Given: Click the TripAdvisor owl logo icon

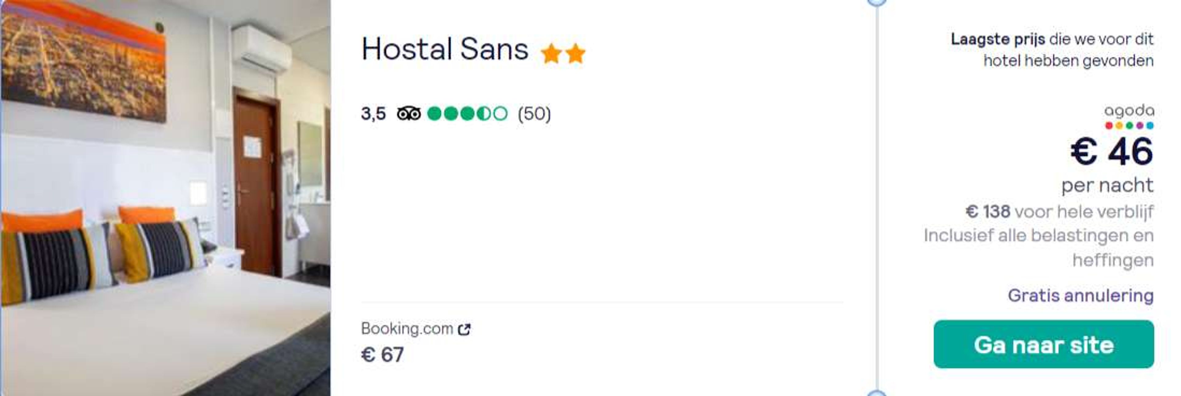Looking at the screenshot, I should (408, 113).
